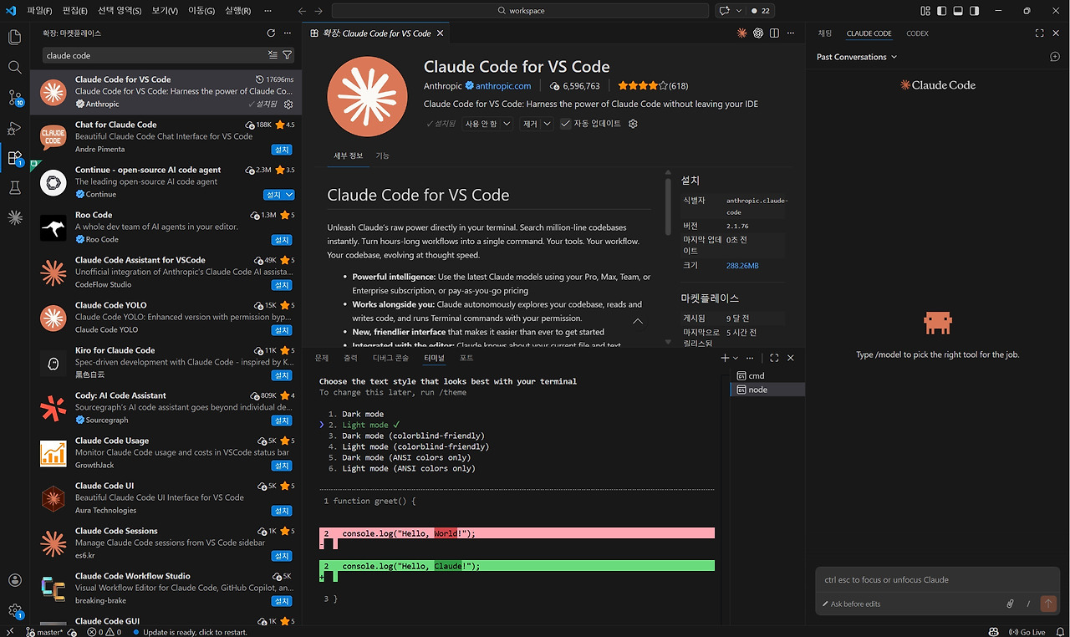1070x637 pixels.
Task: Open the extension settings gear beside auto update
Action: (633, 124)
